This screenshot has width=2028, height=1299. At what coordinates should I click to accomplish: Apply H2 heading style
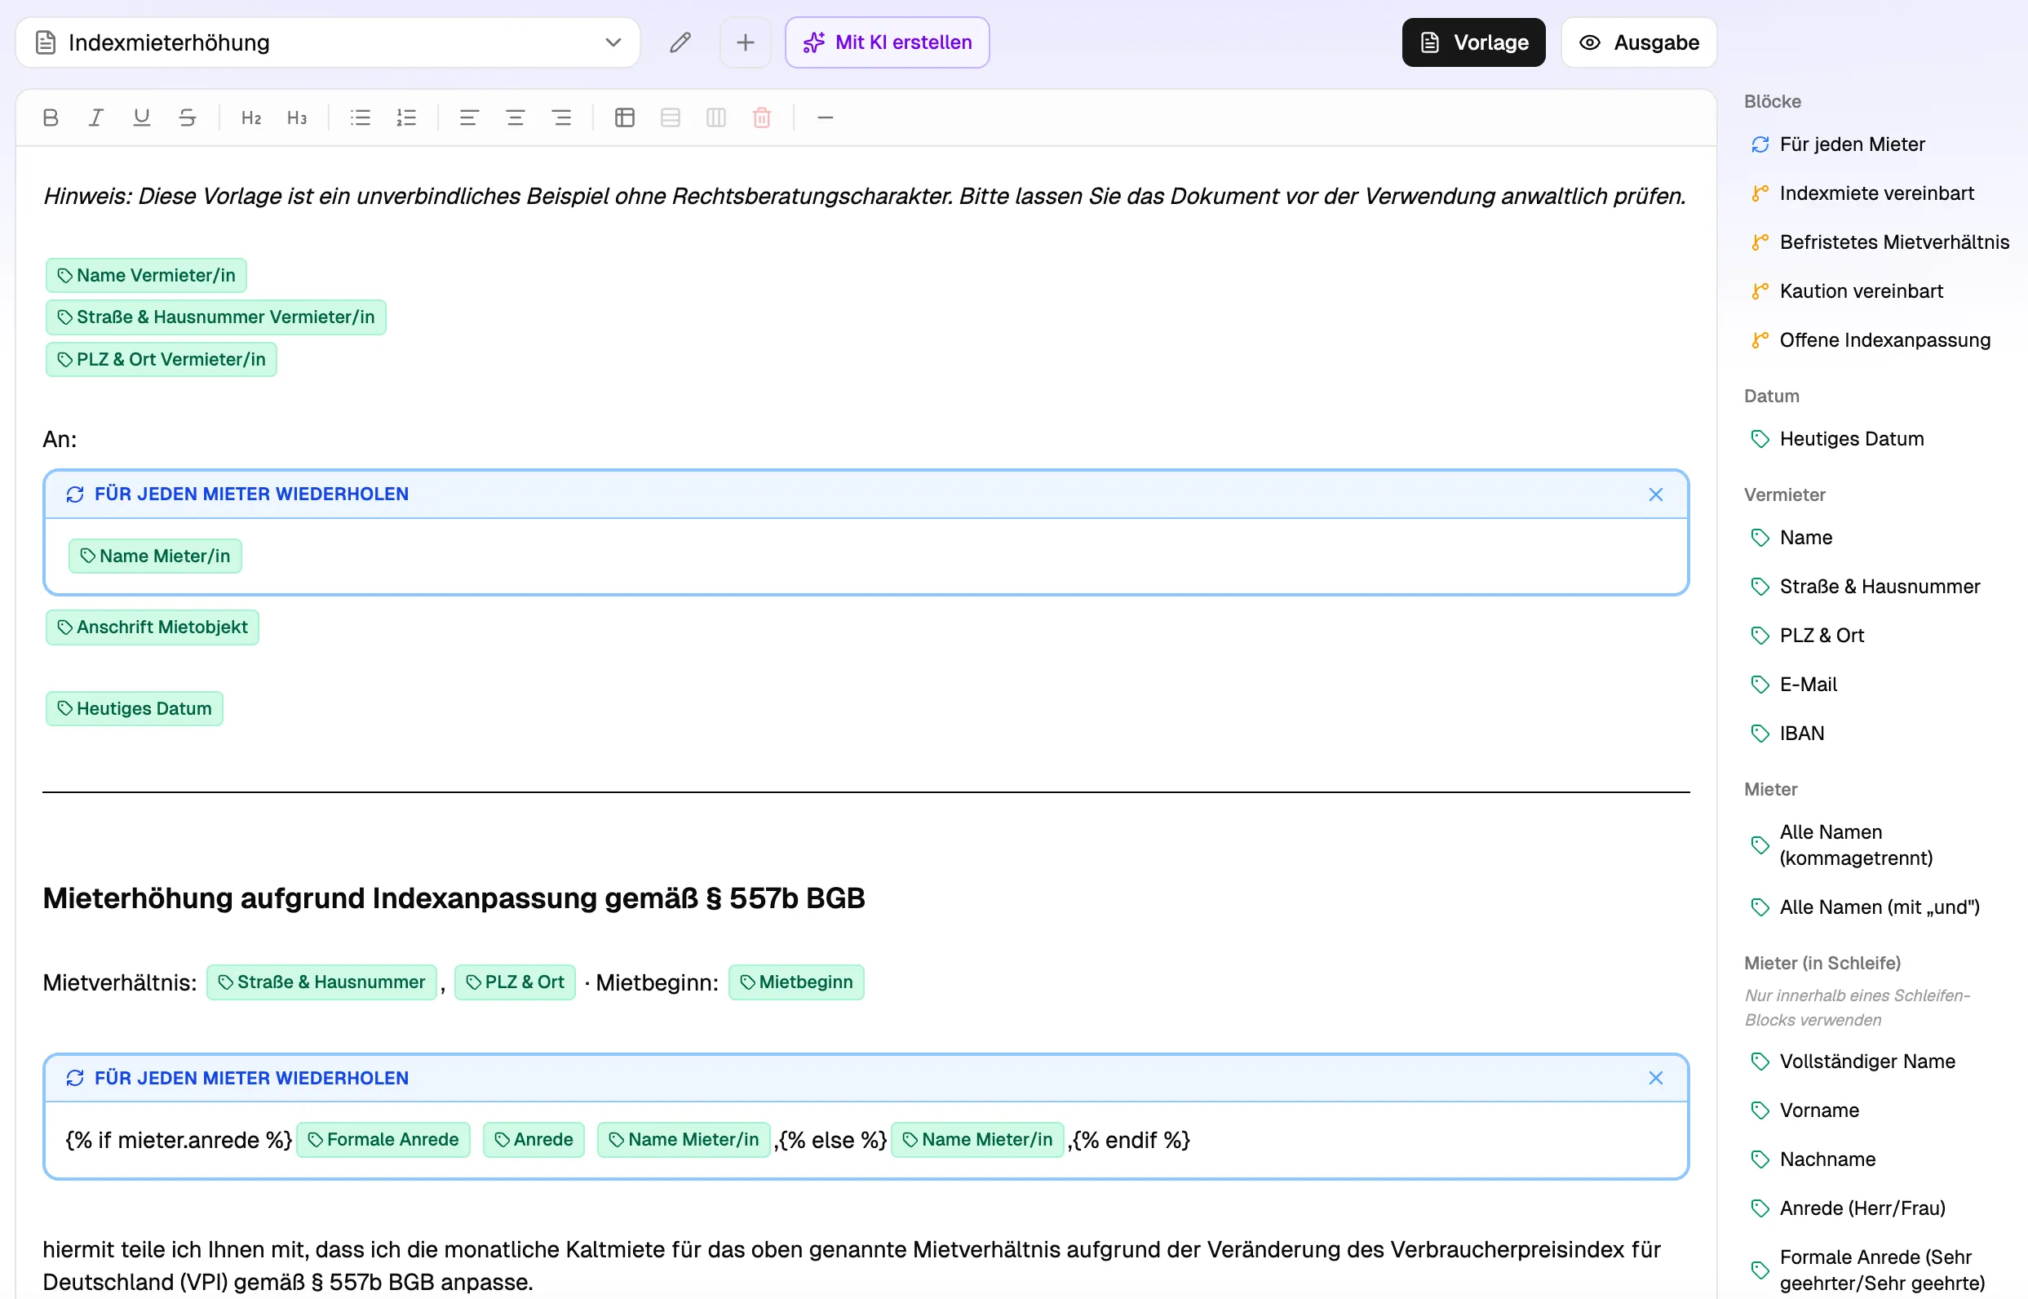pyautogui.click(x=251, y=117)
